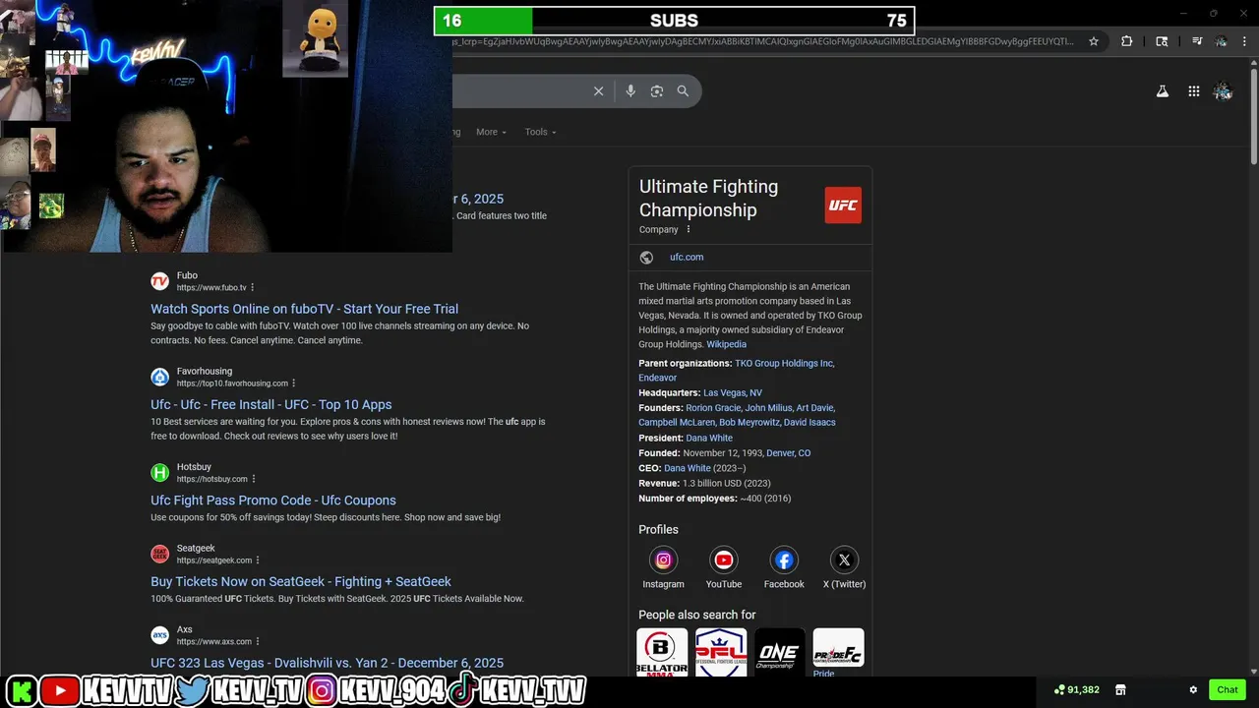Click founder David Isaacs link
The height and width of the screenshot is (708, 1259).
click(x=809, y=423)
